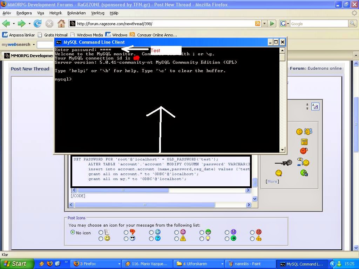Select the angry red face post icon radio
Viewport: 359px width, 269px height.
[252, 233]
